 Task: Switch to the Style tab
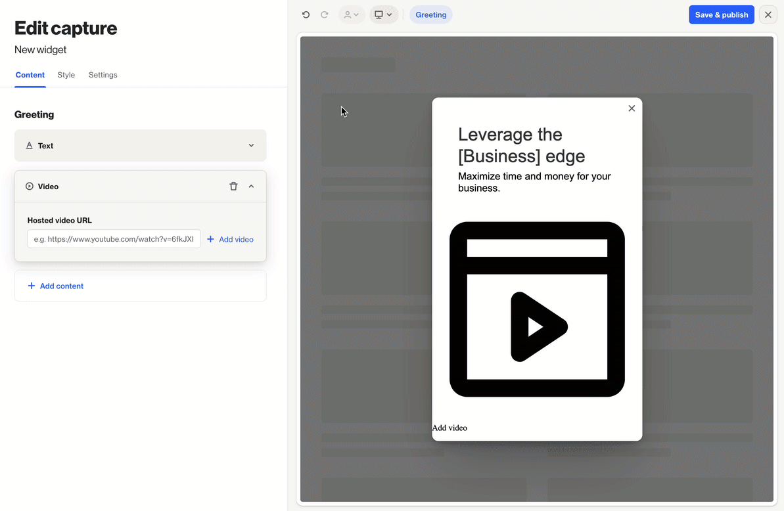click(x=66, y=75)
